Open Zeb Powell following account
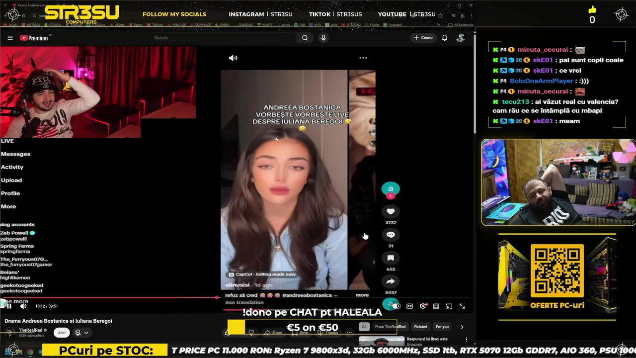Image resolution: width=636 pixels, height=358 pixels. [17, 236]
